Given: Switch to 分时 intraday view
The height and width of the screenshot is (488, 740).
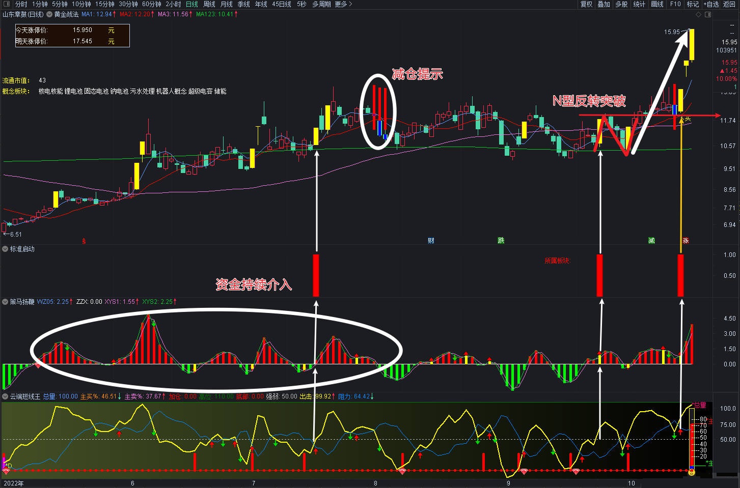Looking at the screenshot, I should click(21, 4).
